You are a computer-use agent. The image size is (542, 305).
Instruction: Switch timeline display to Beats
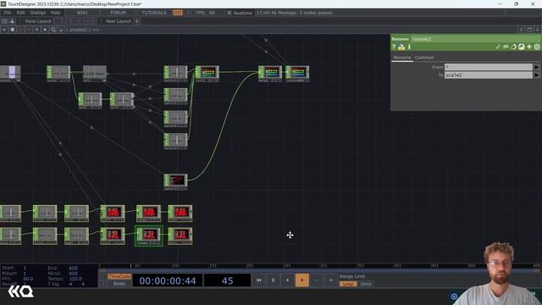[119, 284]
